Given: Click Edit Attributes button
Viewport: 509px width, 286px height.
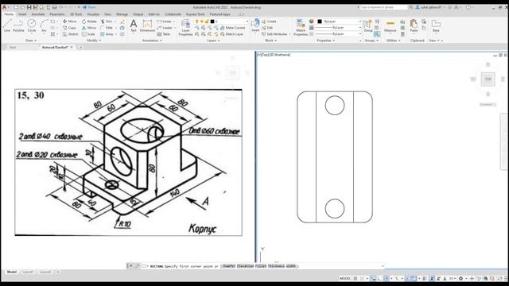Looking at the screenshot, I should pos(274,34).
